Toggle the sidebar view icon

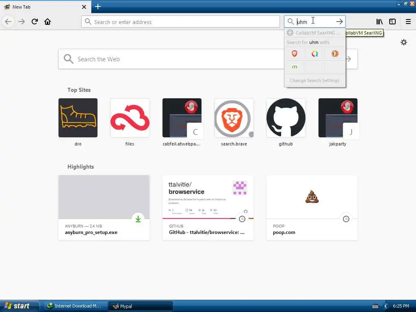(x=392, y=22)
